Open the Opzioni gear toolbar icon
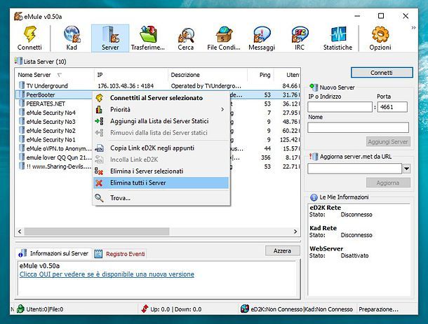The height and width of the screenshot is (324, 428). click(x=380, y=34)
